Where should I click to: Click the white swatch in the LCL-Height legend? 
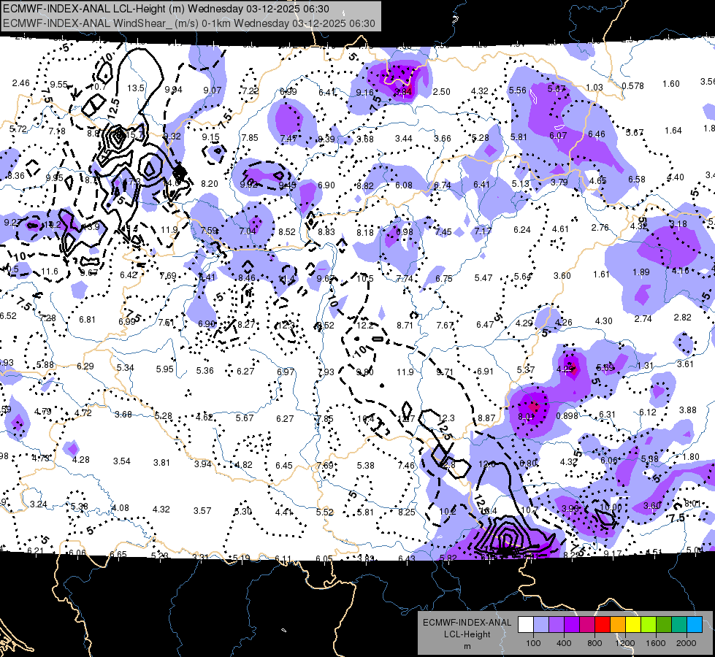tap(526, 624)
